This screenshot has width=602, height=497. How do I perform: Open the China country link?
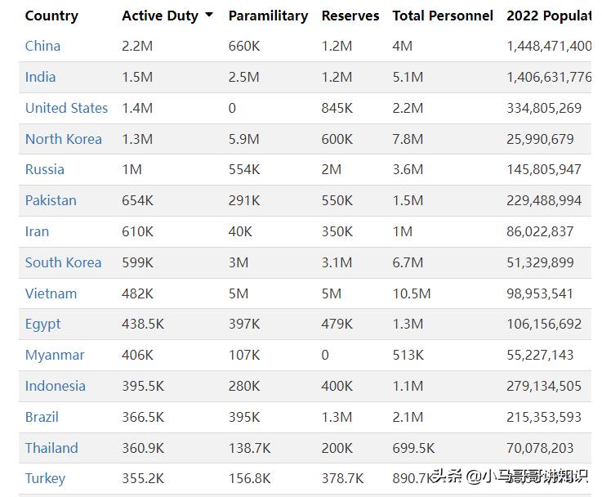click(x=42, y=46)
